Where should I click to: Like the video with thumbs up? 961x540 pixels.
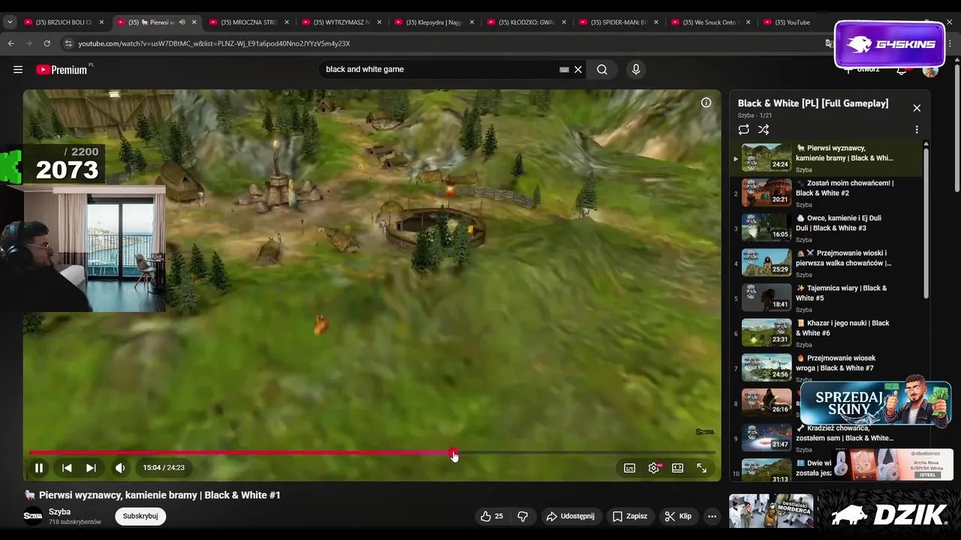click(x=493, y=516)
